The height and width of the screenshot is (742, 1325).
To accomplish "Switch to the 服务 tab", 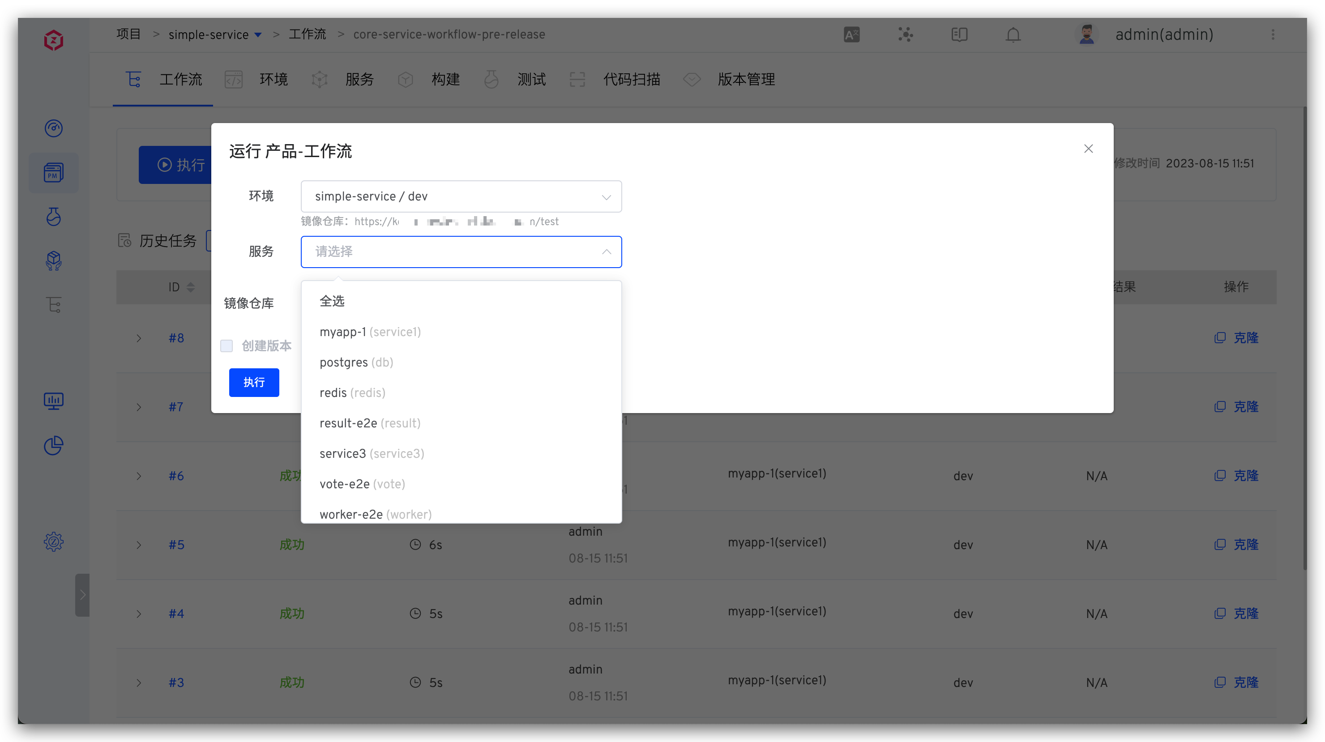I will [x=343, y=79].
